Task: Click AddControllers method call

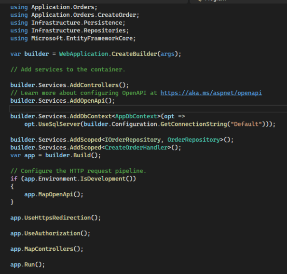Action: pyautogui.click(x=94, y=85)
